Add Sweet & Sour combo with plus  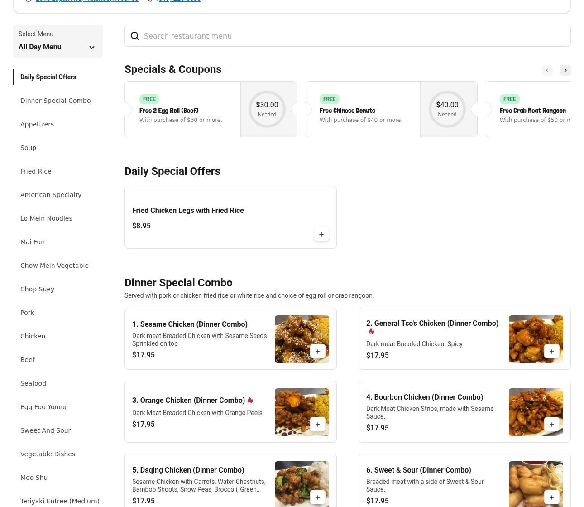(x=551, y=497)
